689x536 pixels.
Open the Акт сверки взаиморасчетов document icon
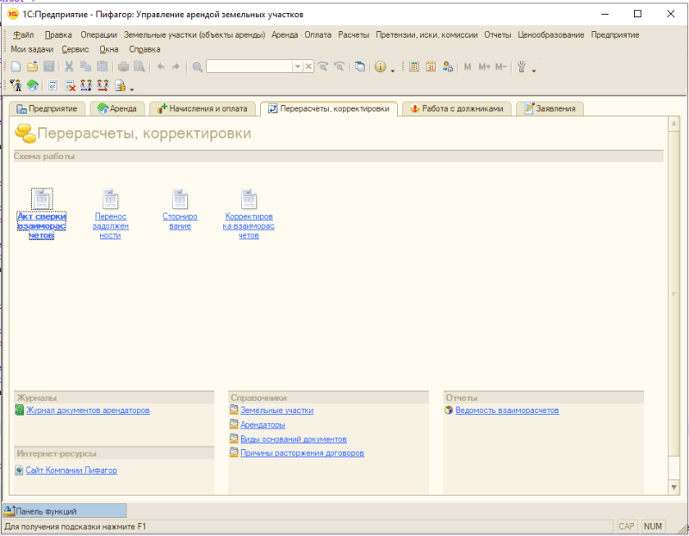point(41,200)
